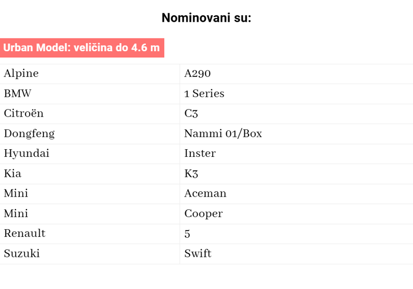Click the BMW brand cell

click(90, 94)
